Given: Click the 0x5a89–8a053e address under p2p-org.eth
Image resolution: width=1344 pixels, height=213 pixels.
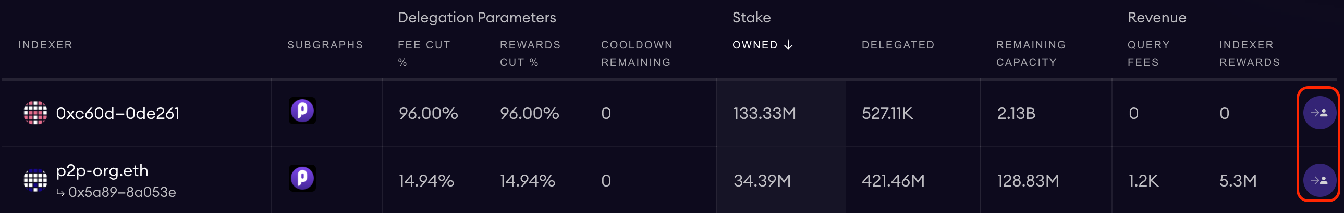Looking at the screenshot, I should 122,192.
